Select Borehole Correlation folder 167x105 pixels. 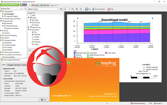coord(12,28)
